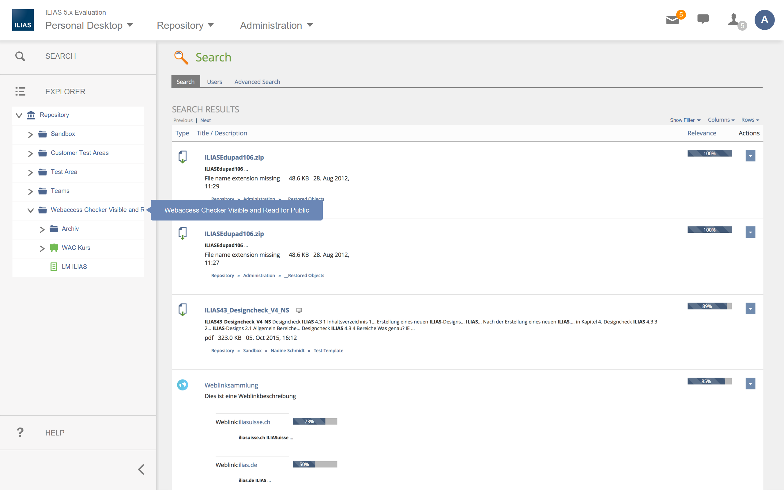Screen dimensions: 784x490
Task: Open the Columns dropdown
Action: click(721, 120)
